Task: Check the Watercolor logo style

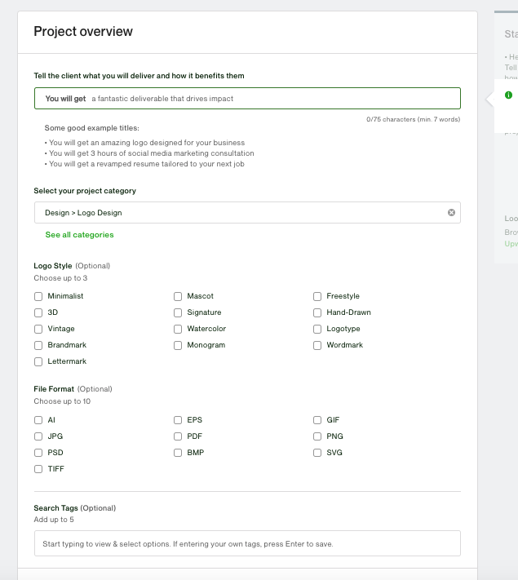Action: click(179, 329)
